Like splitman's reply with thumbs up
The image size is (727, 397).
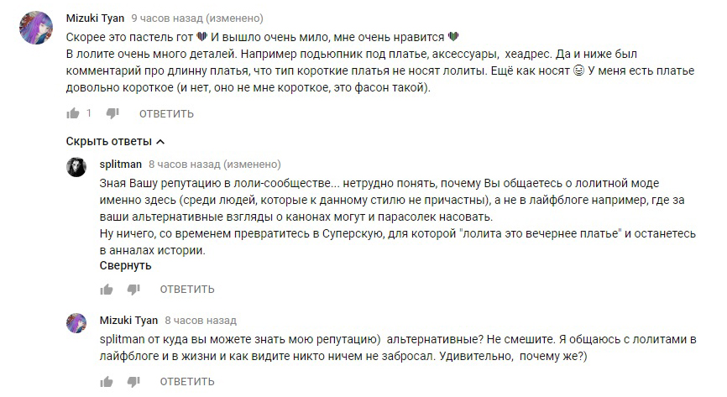106,290
